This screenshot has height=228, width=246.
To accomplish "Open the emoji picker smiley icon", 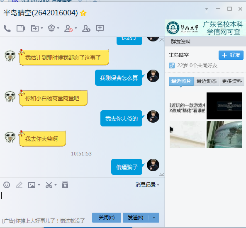I will pos(7,185).
